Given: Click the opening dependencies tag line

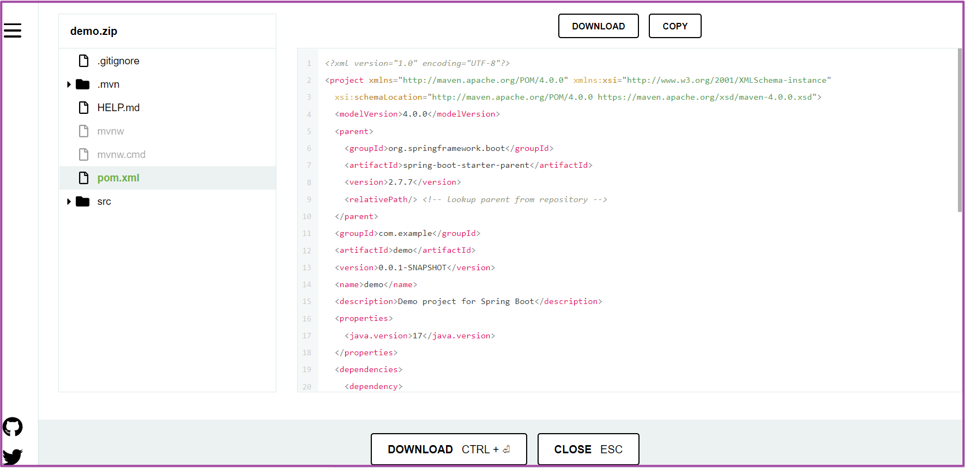Looking at the screenshot, I should 369,369.
